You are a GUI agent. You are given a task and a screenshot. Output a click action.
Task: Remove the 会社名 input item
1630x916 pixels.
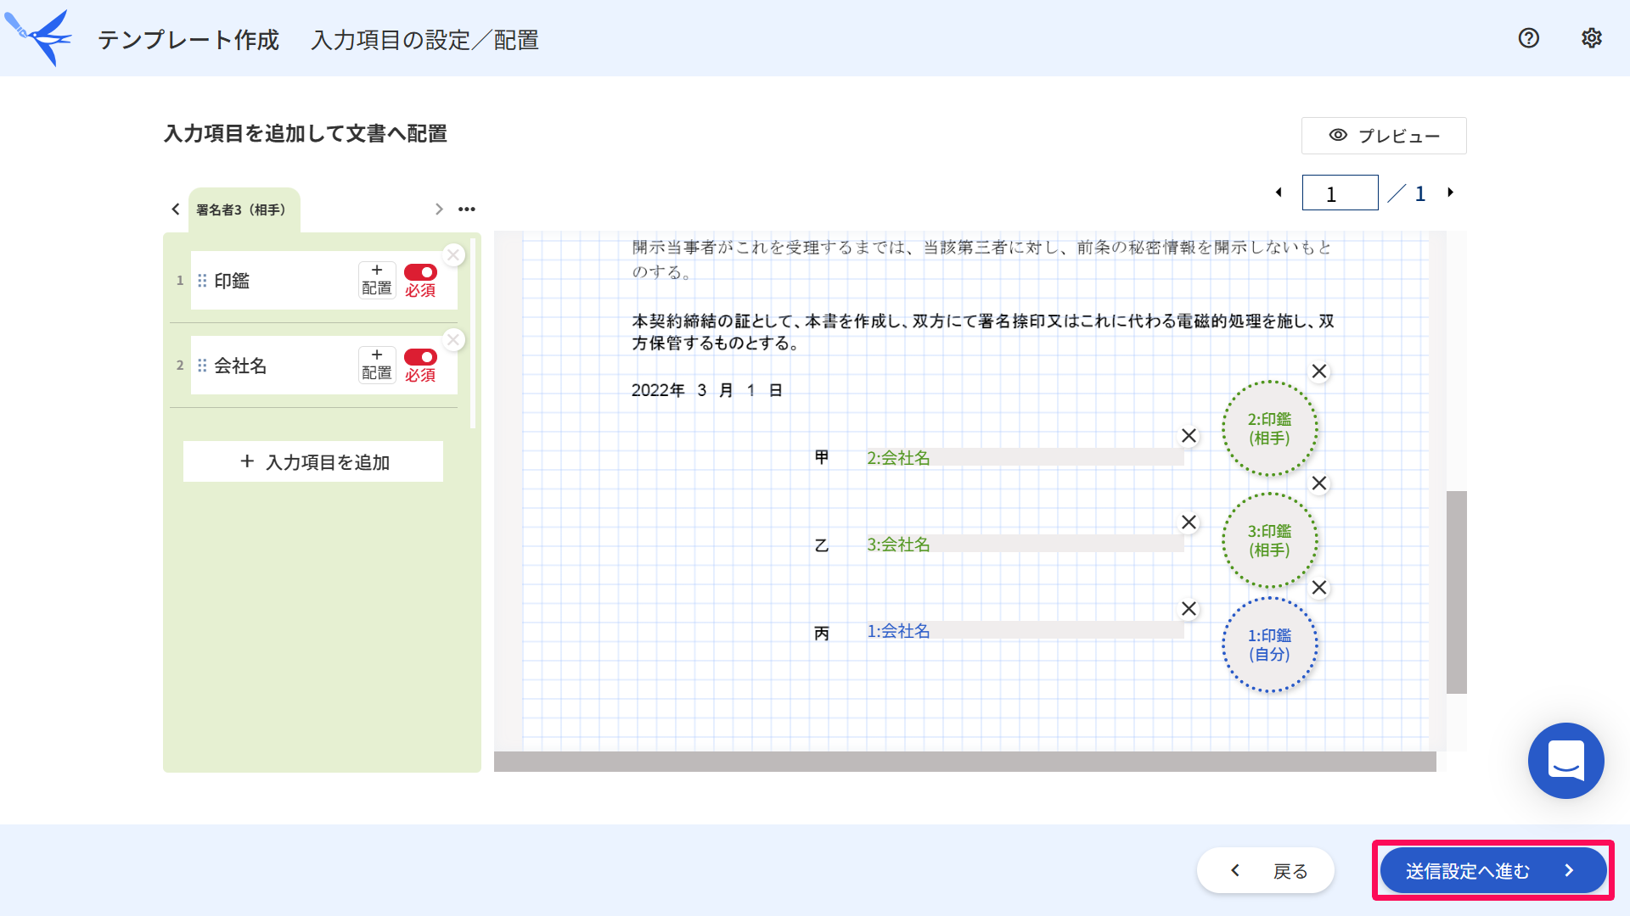pyautogui.click(x=453, y=339)
